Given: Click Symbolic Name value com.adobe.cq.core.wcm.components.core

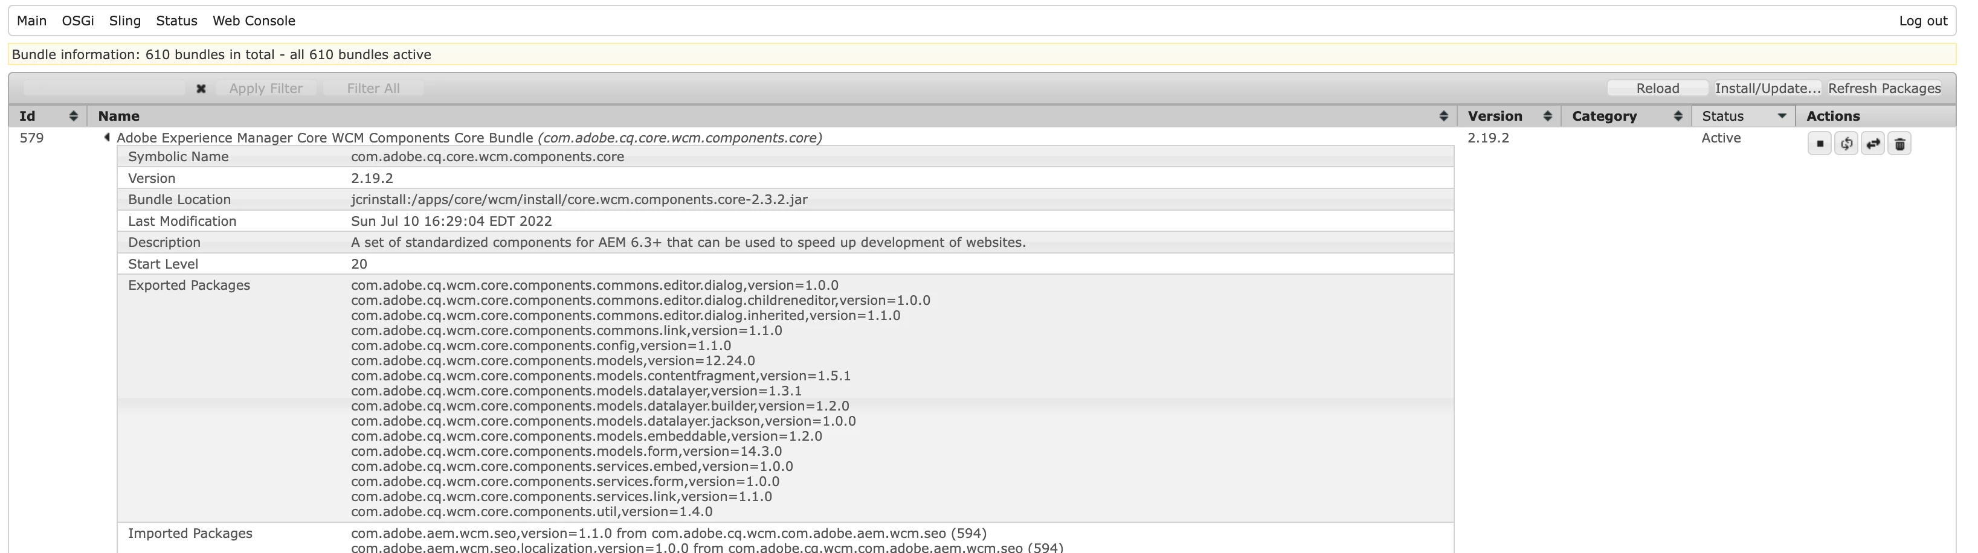Looking at the screenshot, I should pyautogui.click(x=488, y=156).
